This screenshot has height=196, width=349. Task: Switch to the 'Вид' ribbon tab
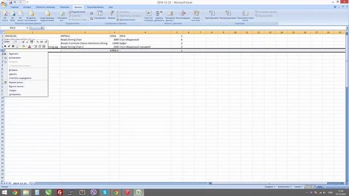[x=111, y=7]
